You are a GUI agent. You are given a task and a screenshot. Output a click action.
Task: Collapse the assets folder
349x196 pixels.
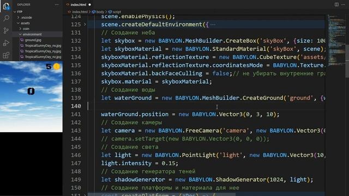point(19,23)
